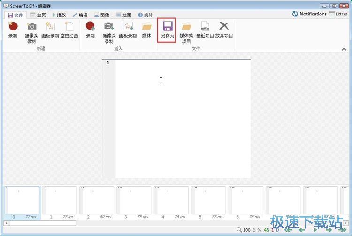Click the green total frame count 45
352x236 pixels.
point(267,230)
